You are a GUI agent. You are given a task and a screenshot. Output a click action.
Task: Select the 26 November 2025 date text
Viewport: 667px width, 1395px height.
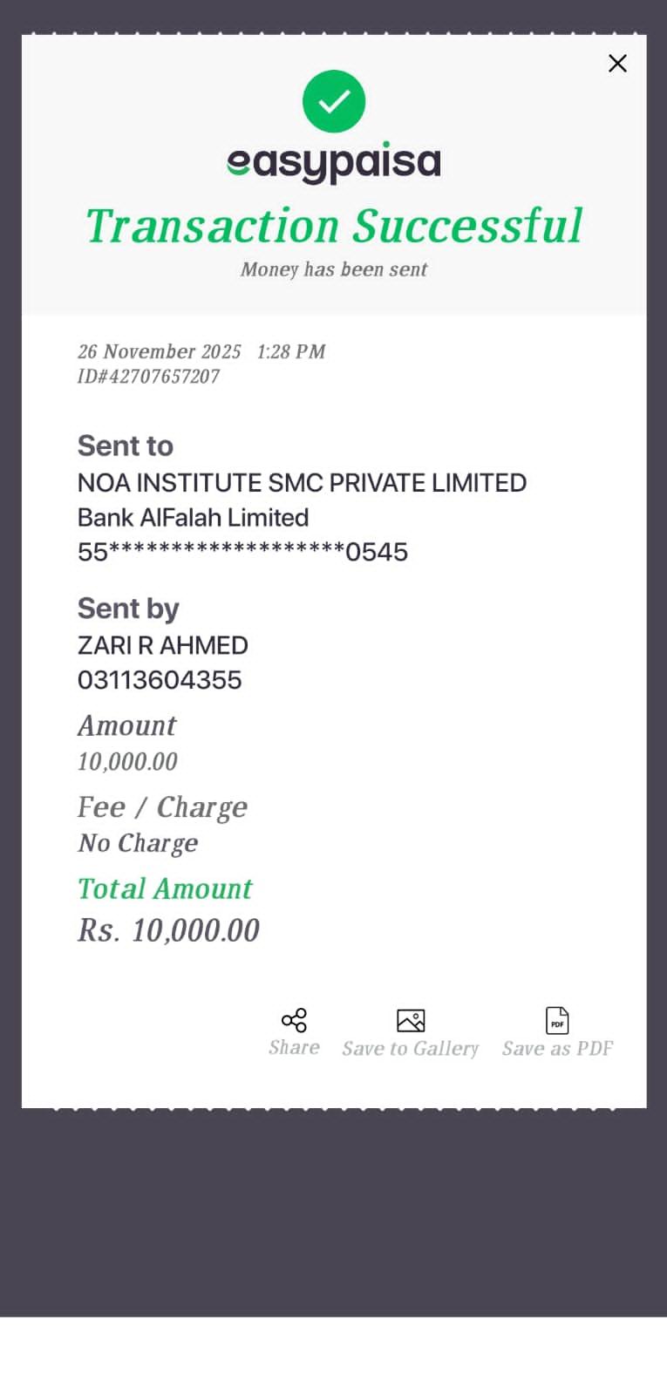pyautogui.click(x=160, y=351)
